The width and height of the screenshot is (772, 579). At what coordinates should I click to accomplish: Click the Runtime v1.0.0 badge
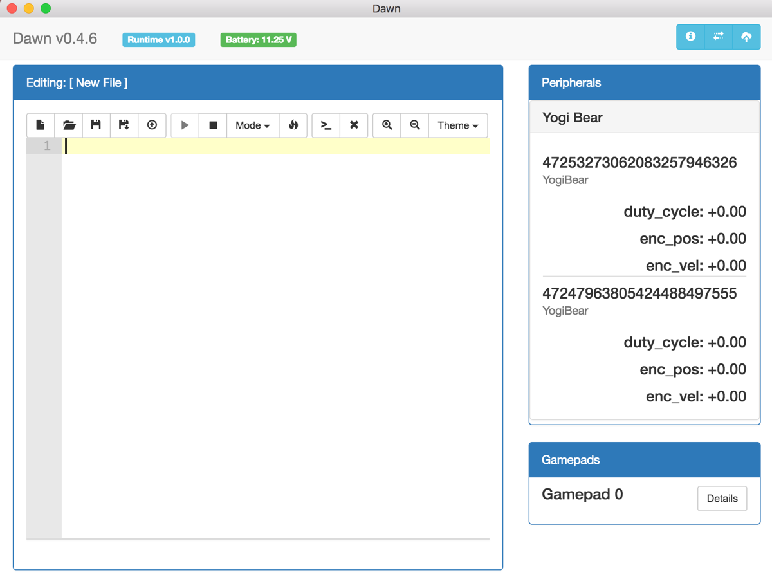(159, 40)
